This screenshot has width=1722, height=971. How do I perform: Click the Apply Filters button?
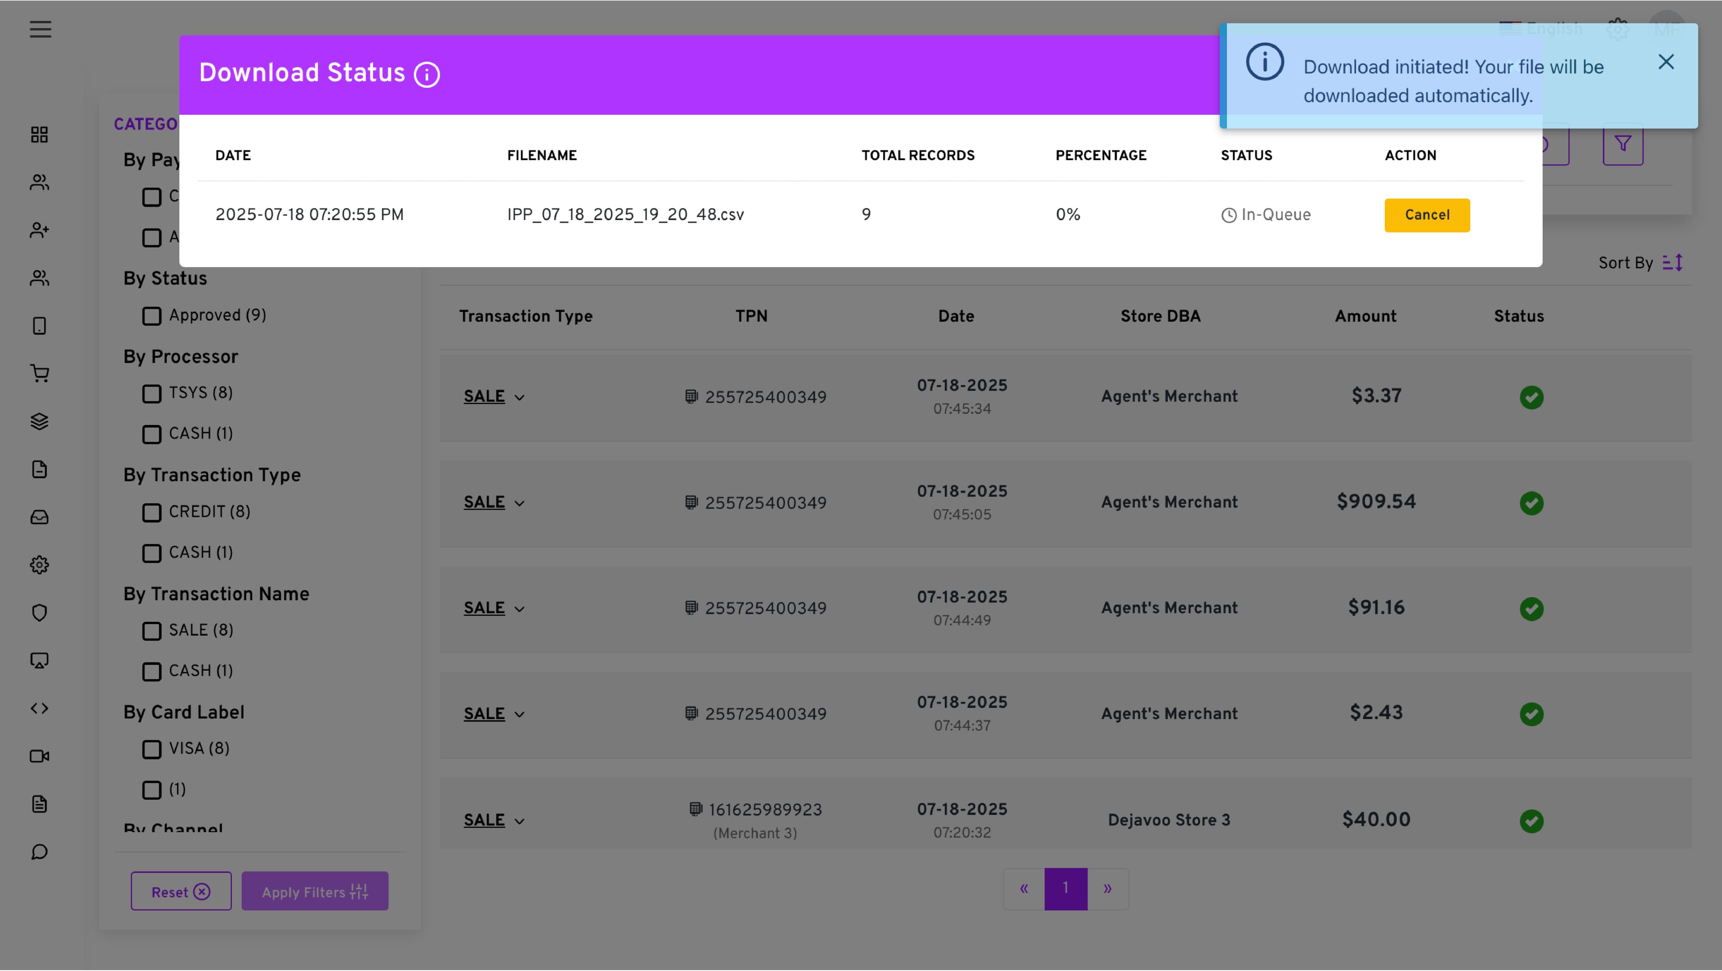[314, 892]
